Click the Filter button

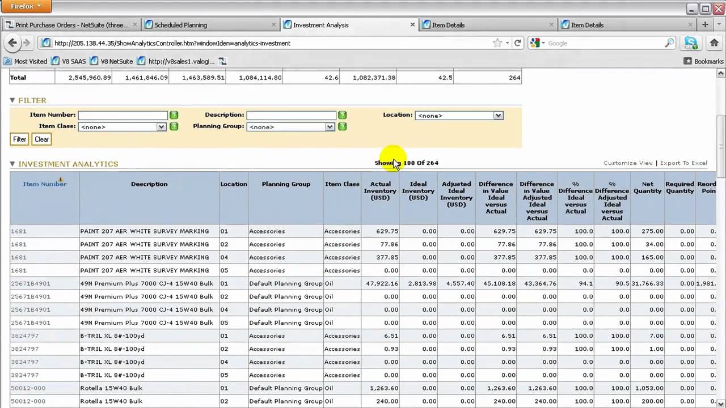pos(19,139)
